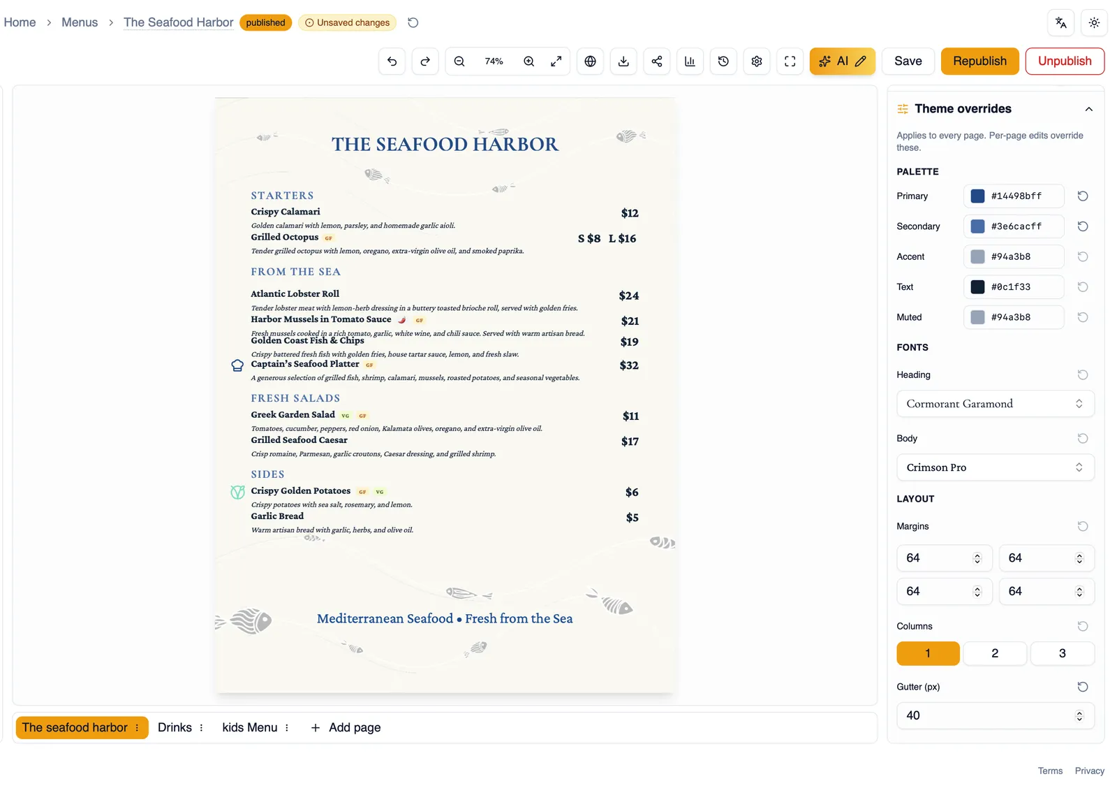Screen dimensions: 1117x786
Task: Select 3 column layout
Action: tap(1063, 653)
